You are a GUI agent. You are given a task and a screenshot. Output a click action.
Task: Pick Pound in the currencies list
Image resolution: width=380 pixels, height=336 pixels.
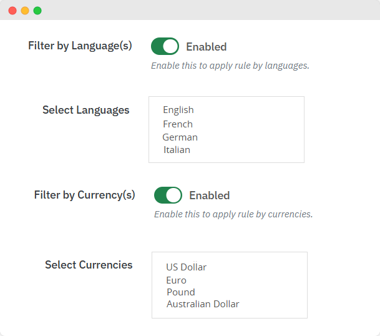pyautogui.click(x=181, y=292)
